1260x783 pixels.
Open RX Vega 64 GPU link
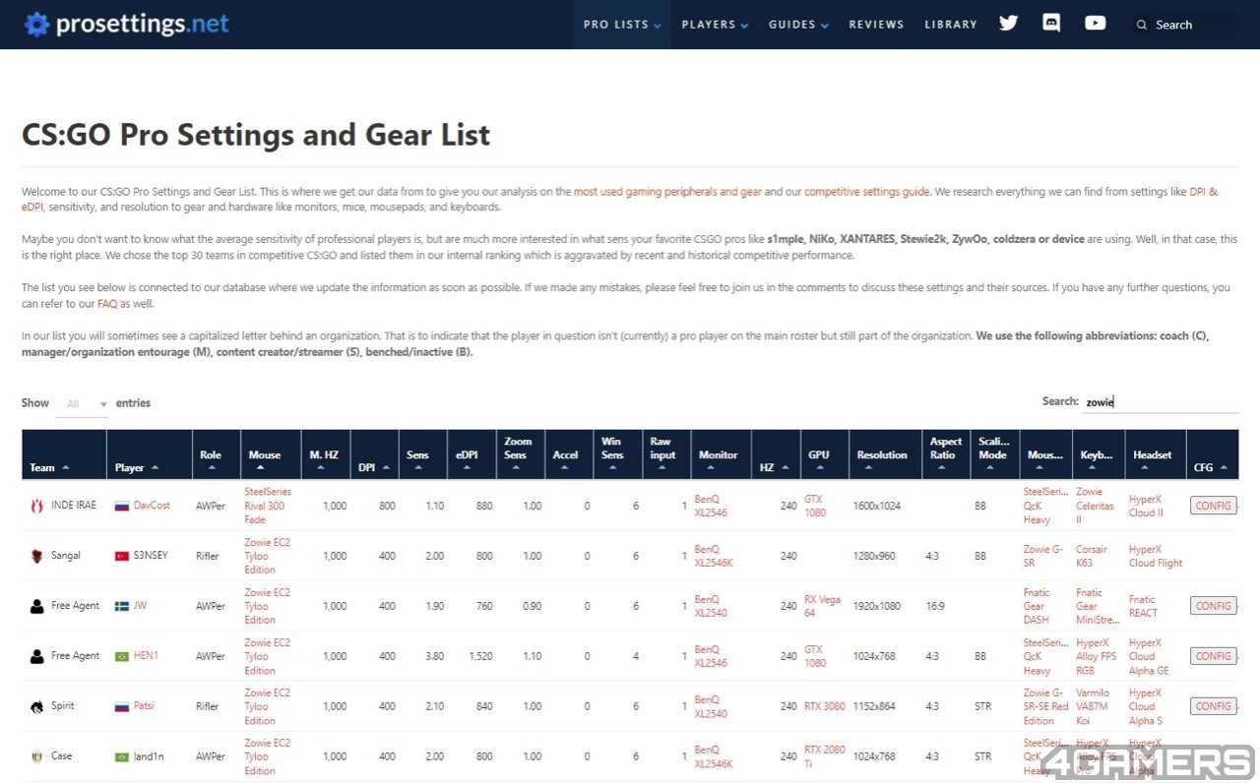pos(824,606)
